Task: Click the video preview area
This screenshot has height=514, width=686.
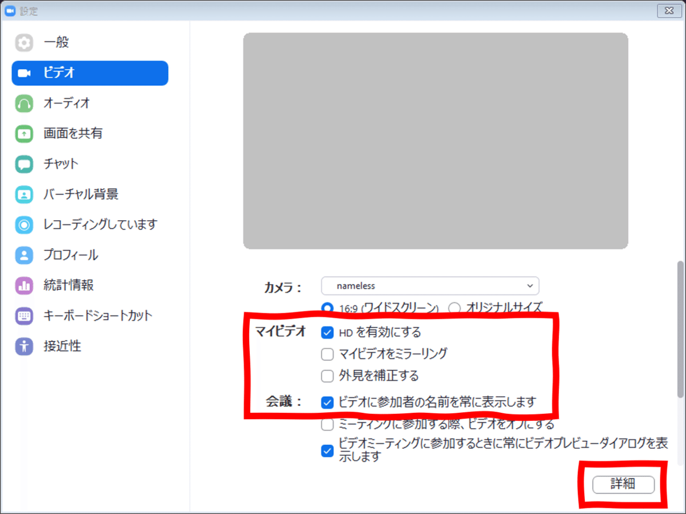Action: [436, 141]
